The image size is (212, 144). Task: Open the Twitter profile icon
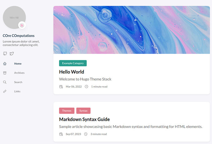12,54
